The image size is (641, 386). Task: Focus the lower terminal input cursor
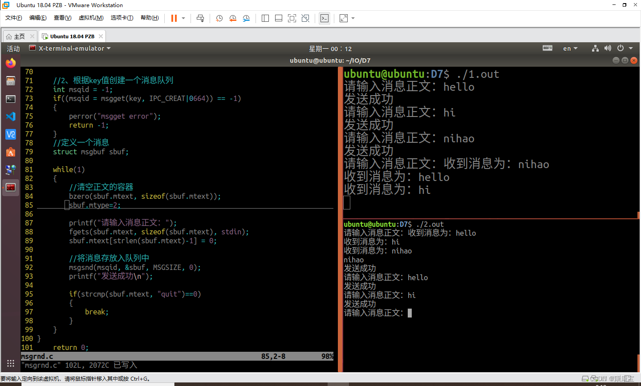pos(410,313)
